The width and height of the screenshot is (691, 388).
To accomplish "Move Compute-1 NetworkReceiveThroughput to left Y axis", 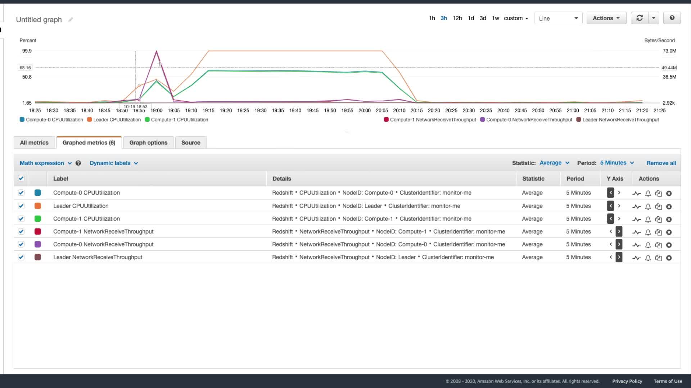I will pyautogui.click(x=611, y=232).
